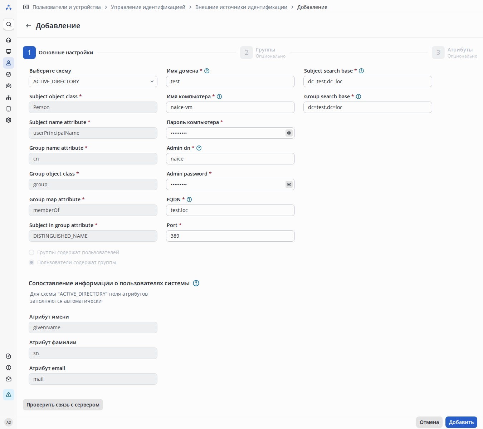Reveal Admin password with eye icon

pos(289,184)
